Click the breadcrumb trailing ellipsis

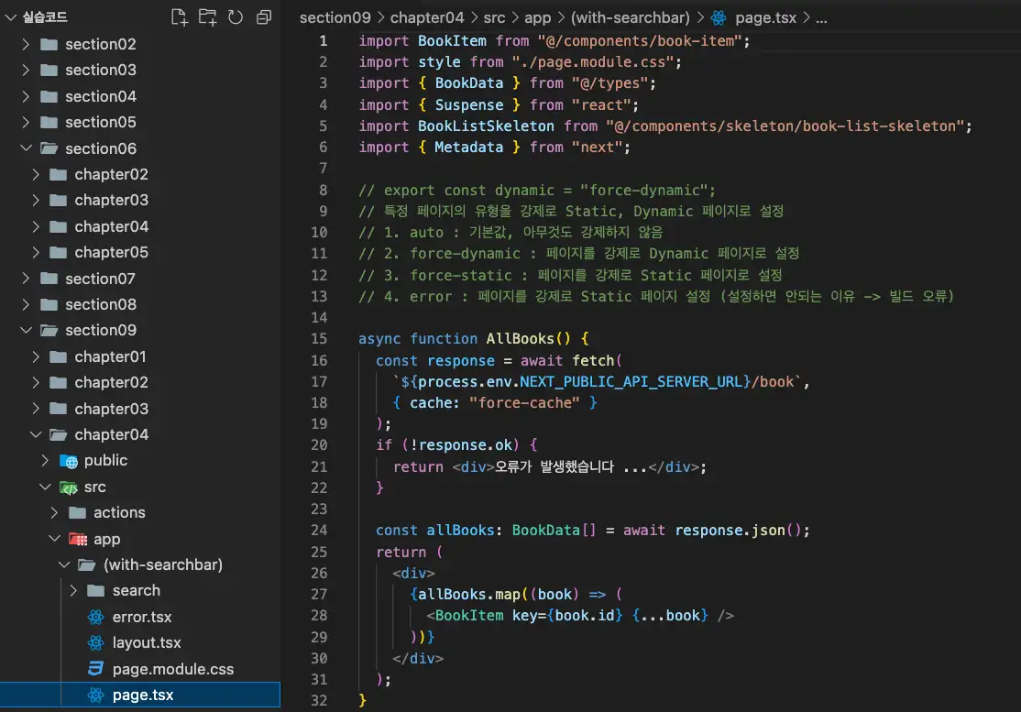pyautogui.click(x=820, y=17)
